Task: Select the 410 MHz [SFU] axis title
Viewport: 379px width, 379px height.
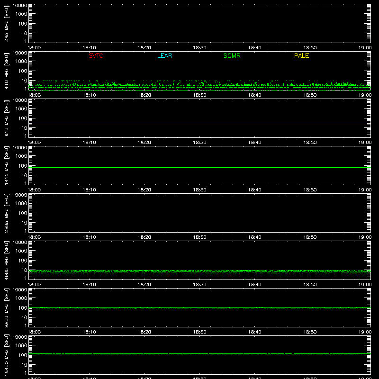Action: tap(6, 71)
